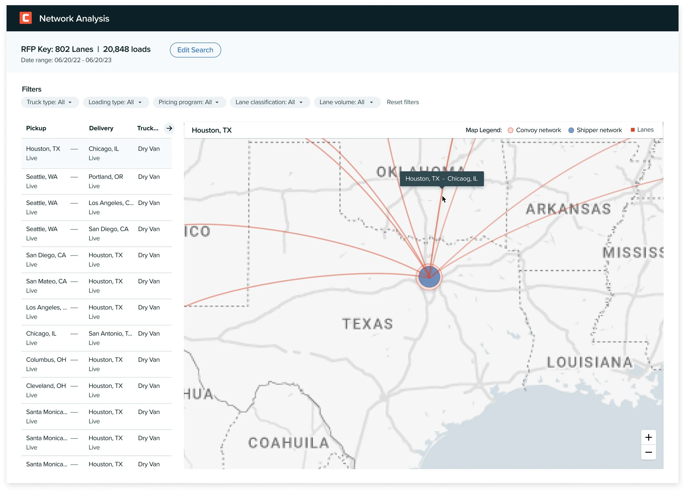Click the Convoy network legend circle
This screenshot has height=492, width=686.
coord(510,130)
